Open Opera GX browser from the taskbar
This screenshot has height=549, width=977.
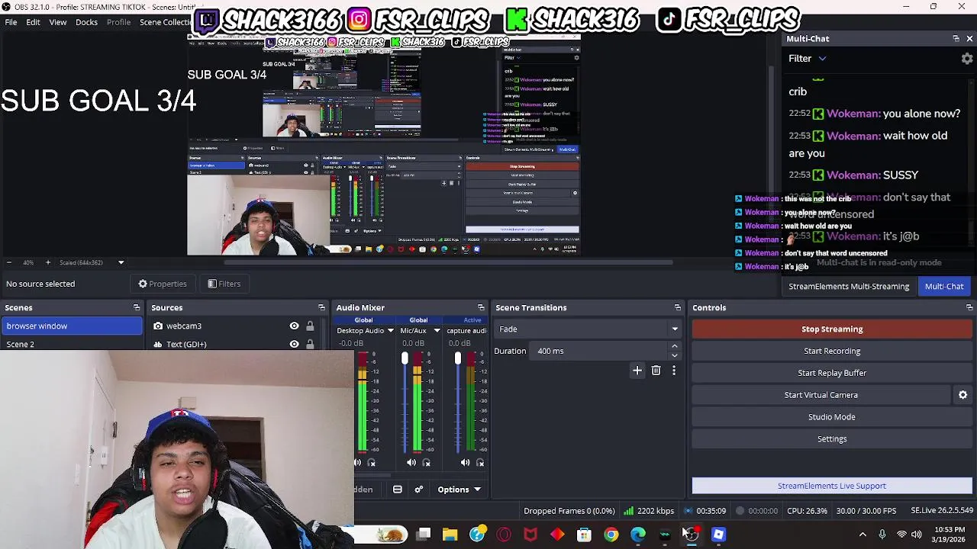[504, 535]
